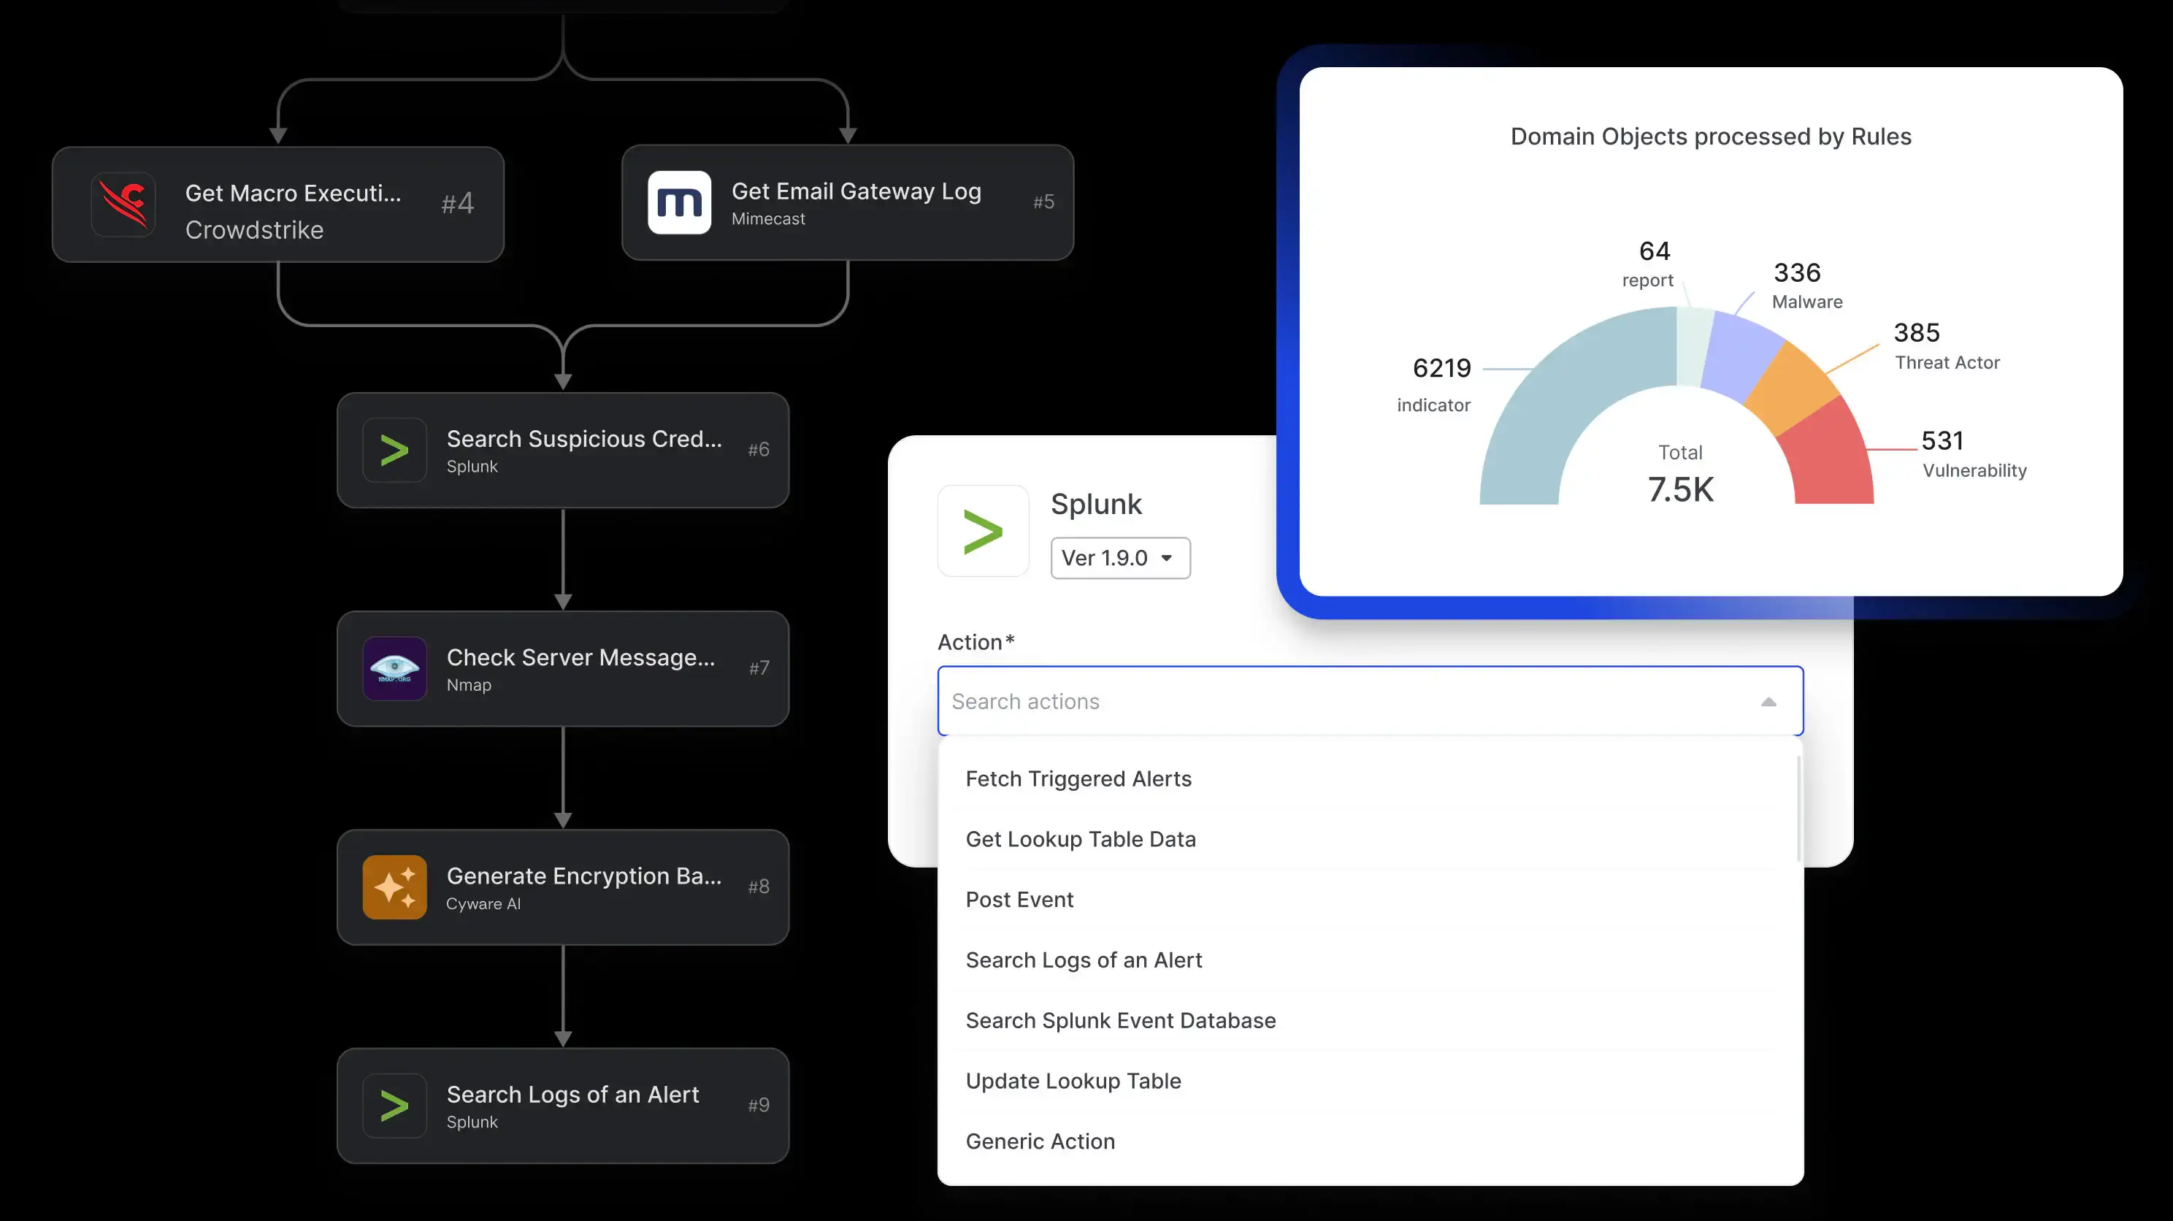2173x1221 pixels.
Task: Select the Fetch Triggered Alerts action
Action: (x=1079, y=778)
